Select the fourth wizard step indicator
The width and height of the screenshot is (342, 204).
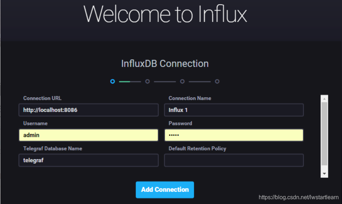tap(217, 82)
